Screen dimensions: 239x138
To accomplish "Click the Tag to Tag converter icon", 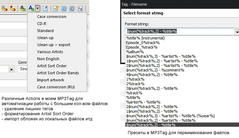I will 13,8.
